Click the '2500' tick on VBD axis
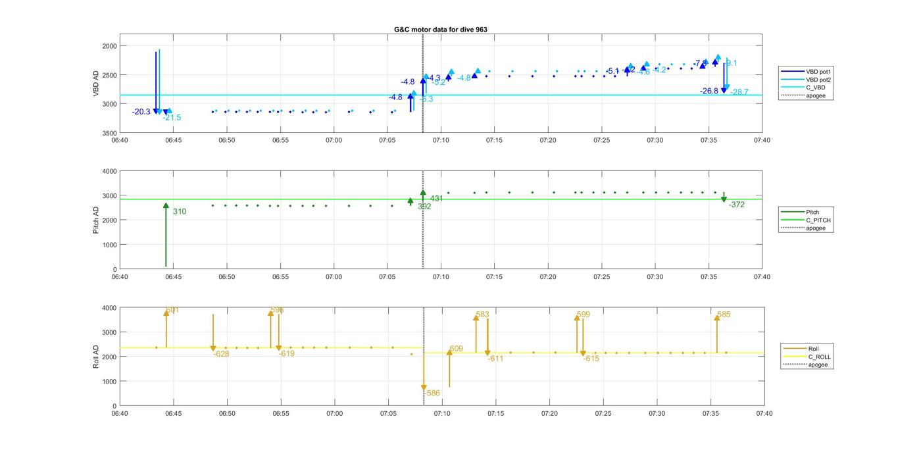The width and height of the screenshot is (921, 456). [109, 75]
